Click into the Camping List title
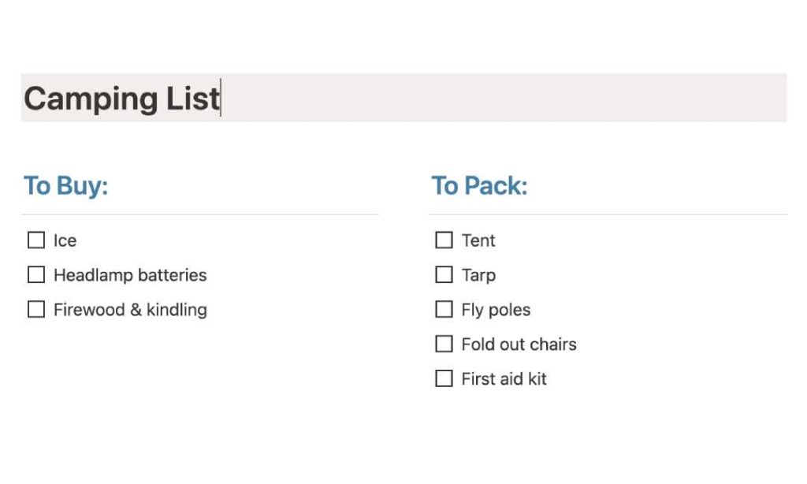The height and width of the screenshot is (484, 807). (122, 99)
